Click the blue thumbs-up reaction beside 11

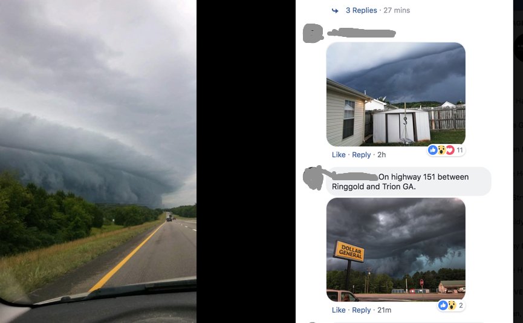point(433,150)
